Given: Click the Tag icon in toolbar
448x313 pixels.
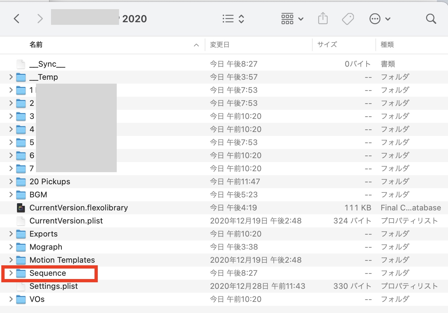Looking at the screenshot, I should (348, 19).
